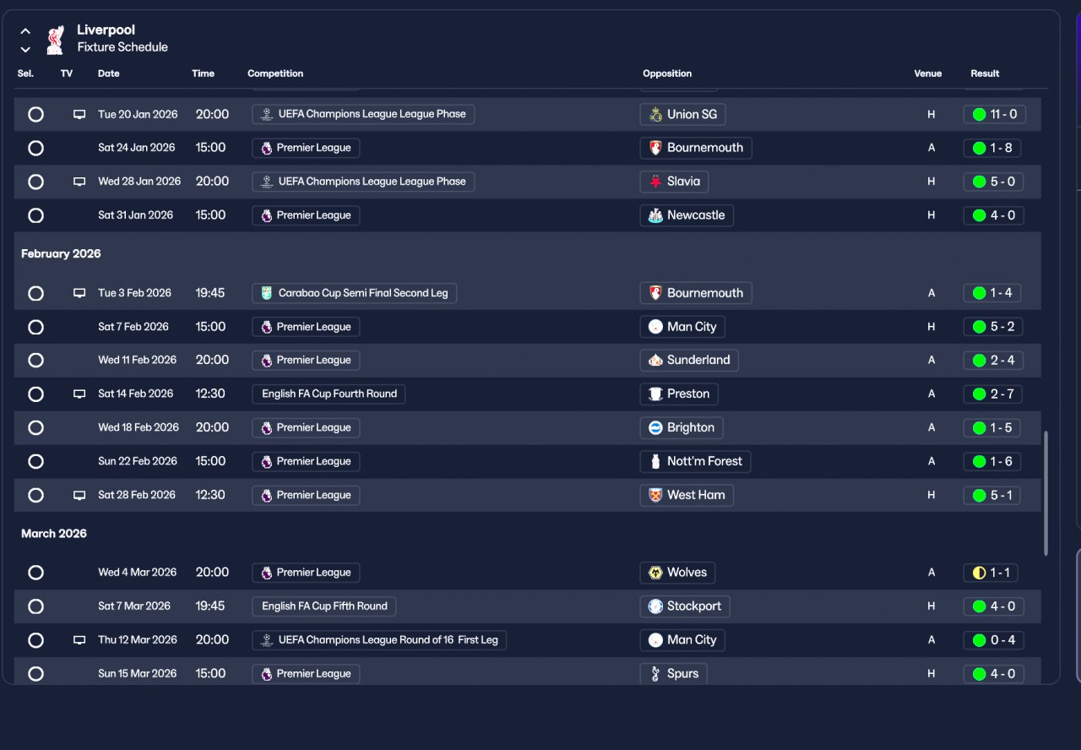Open the 1 - 6 result against Nott'm Forest
Viewport: 1081px width, 750px height.
[x=991, y=462]
